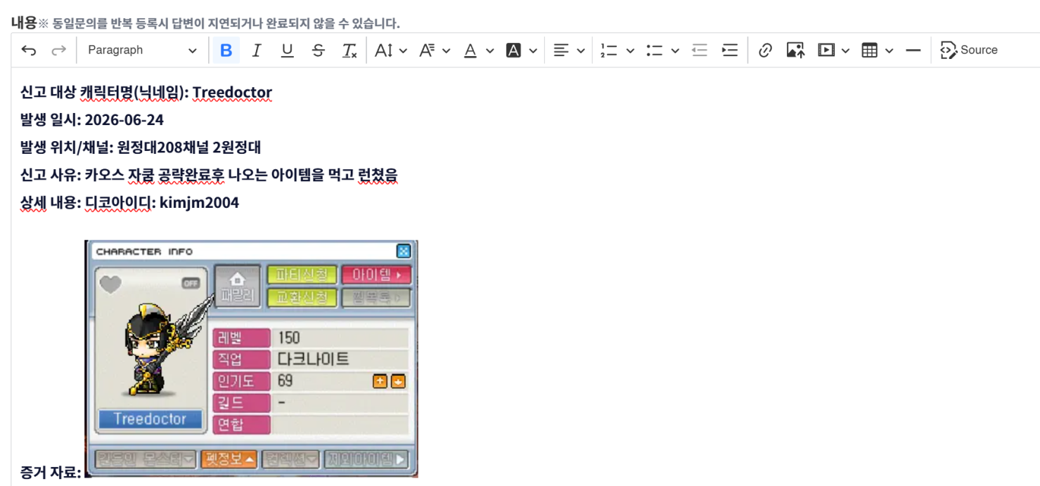Toggle italic formatting
This screenshot has height=486, width=1040.
[x=257, y=50]
